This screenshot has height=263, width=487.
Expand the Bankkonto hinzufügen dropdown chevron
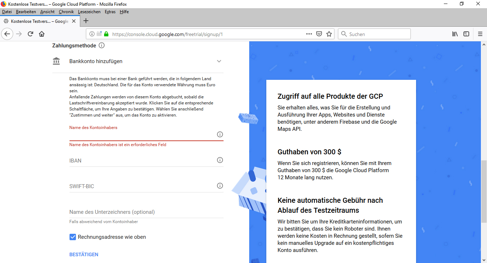click(219, 61)
